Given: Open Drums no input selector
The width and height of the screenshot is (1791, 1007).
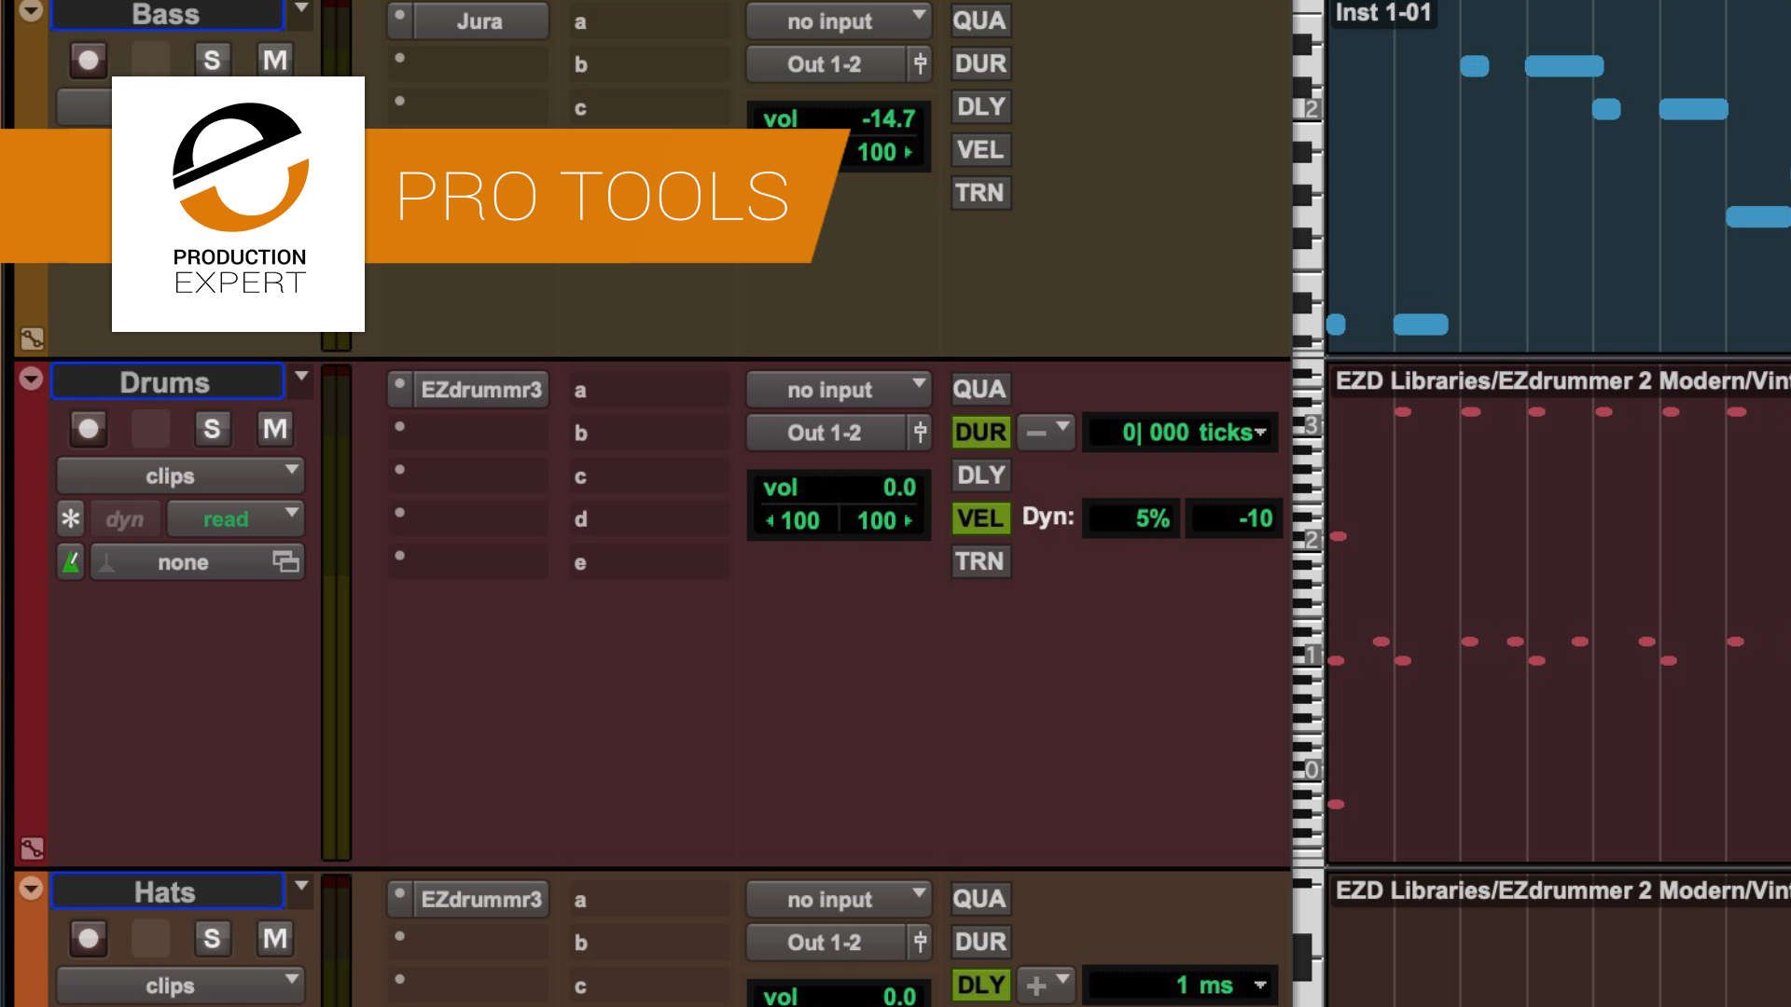Looking at the screenshot, I should click(x=839, y=390).
